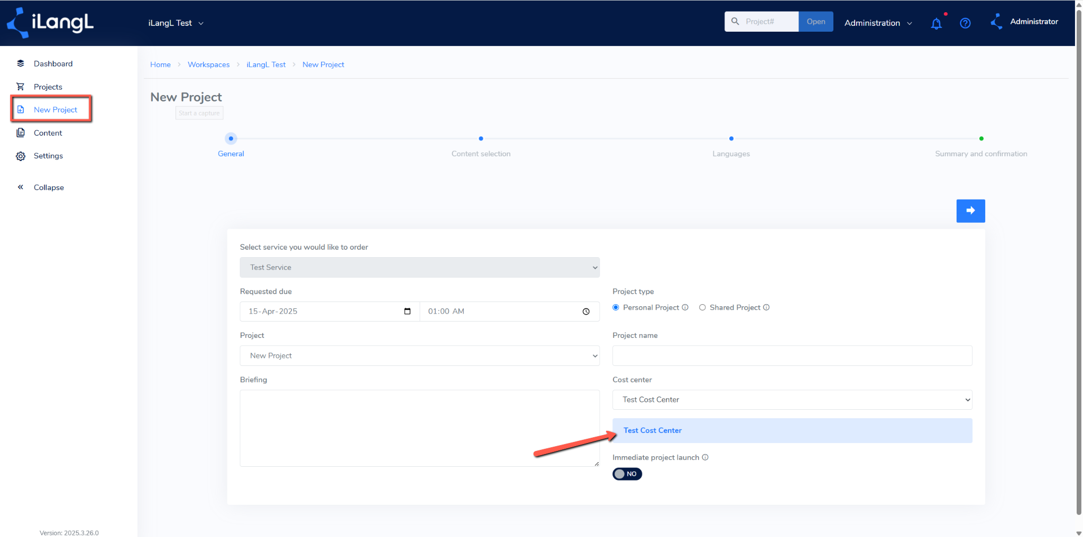The height and width of the screenshot is (537, 1083).
Task: Click the Administrator avatar icon
Action: (996, 22)
